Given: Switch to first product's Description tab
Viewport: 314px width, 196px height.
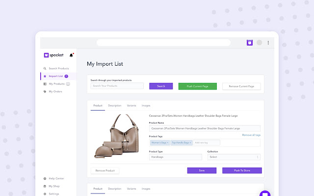Looking at the screenshot, I should [x=114, y=106].
